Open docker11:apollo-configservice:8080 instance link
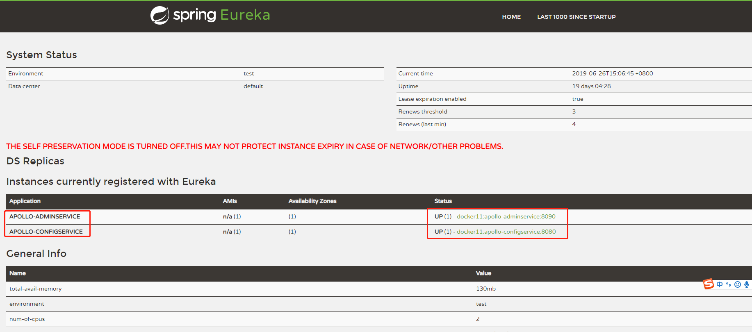 (506, 232)
